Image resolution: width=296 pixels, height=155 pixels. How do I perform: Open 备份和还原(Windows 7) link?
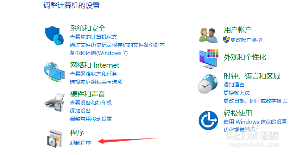pyautogui.click(x=99, y=53)
